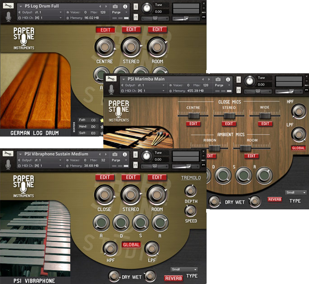Click the Tune knob in Vibraphone header
This screenshot has width=309, height=284.
pyautogui.click(x=146, y=156)
